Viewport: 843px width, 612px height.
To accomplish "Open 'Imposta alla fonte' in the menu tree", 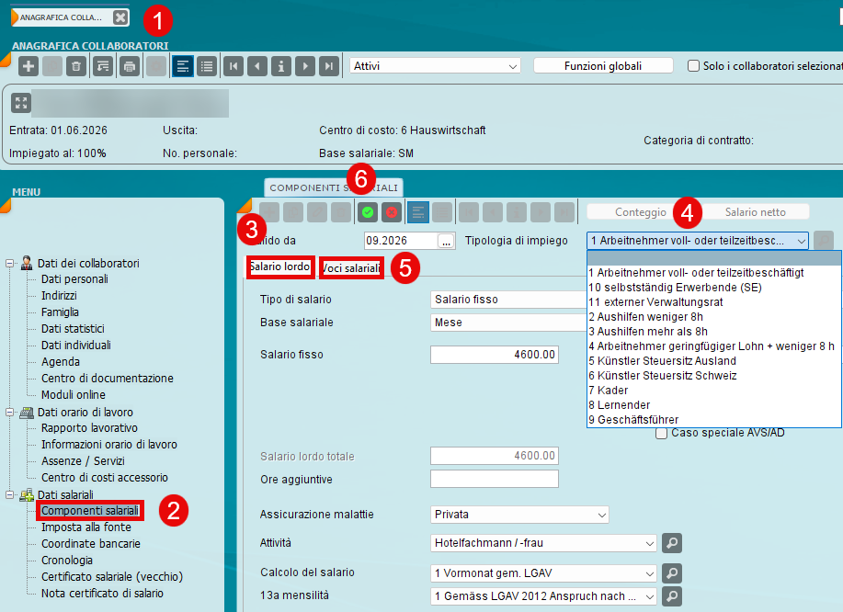I will (86, 527).
